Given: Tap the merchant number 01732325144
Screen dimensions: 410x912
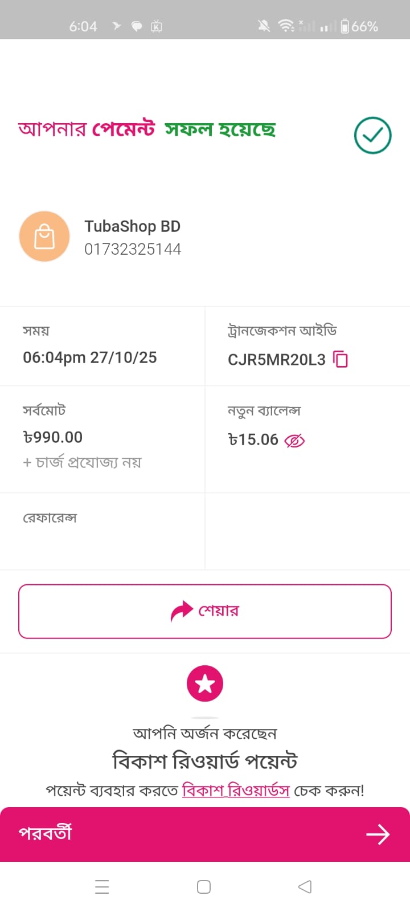Looking at the screenshot, I should coord(133,249).
